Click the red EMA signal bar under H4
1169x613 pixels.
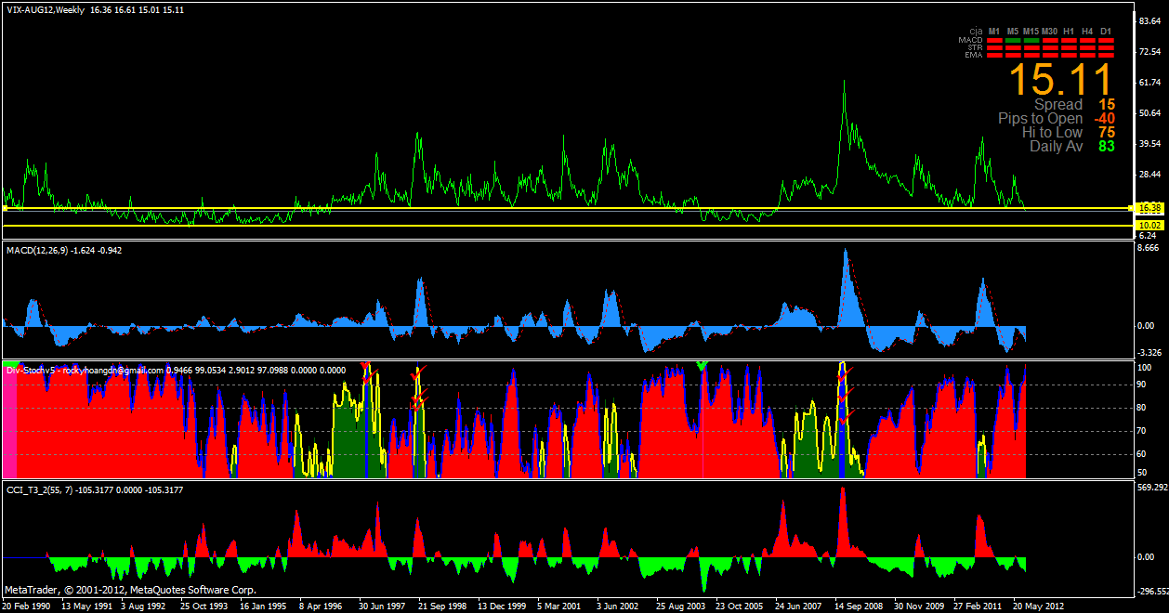coord(1087,55)
